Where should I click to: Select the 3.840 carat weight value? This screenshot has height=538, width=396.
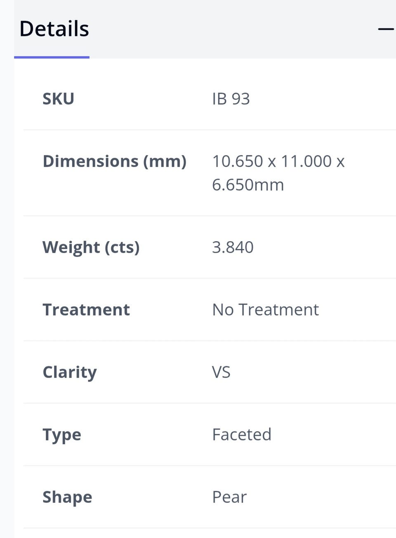click(x=233, y=247)
